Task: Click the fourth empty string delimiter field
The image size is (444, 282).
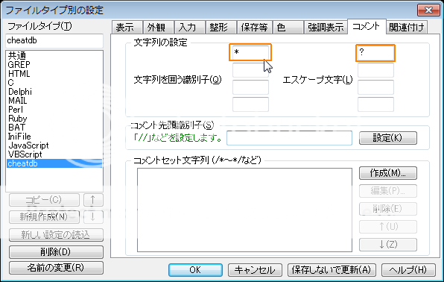Action: [250, 104]
